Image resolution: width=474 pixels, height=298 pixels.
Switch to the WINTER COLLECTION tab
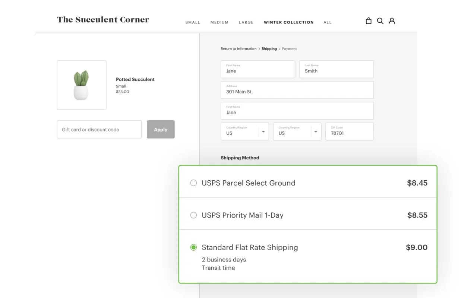[288, 22]
